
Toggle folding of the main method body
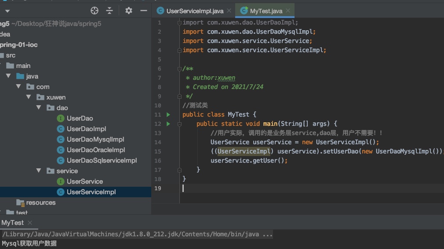click(x=179, y=124)
